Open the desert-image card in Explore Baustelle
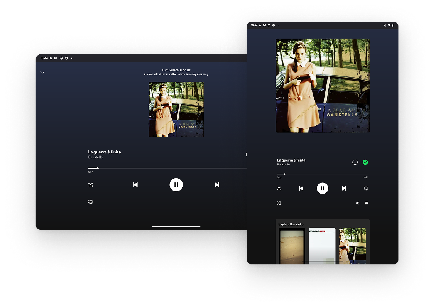 292,246
